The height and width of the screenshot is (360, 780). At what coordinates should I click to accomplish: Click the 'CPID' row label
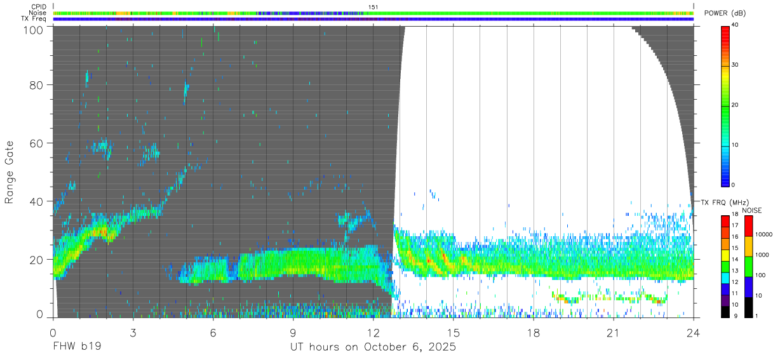pyautogui.click(x=39, y=6)
